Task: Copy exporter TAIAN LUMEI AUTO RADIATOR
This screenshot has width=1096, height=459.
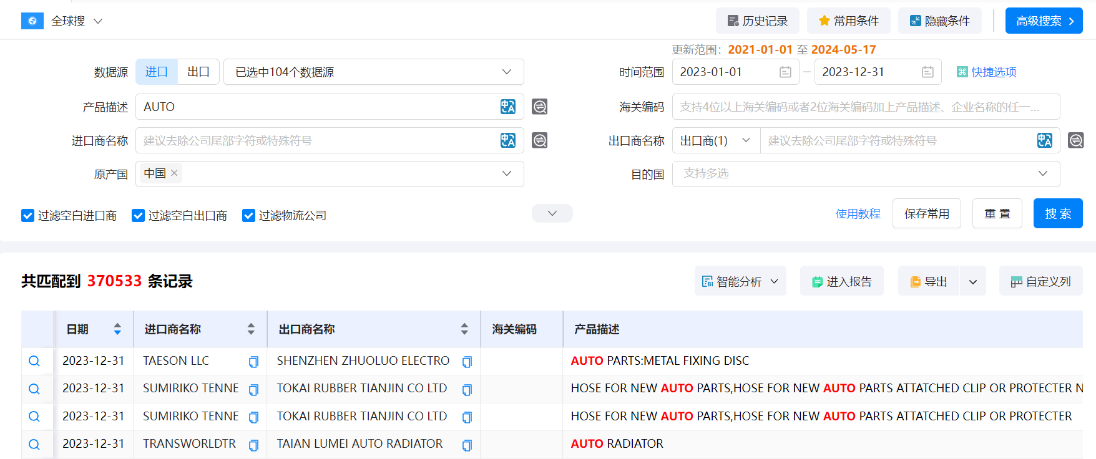Action: 467,445
